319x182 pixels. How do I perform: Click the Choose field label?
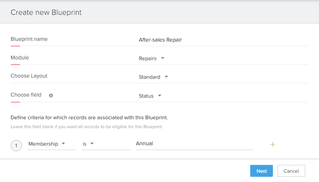click(26, 95)
